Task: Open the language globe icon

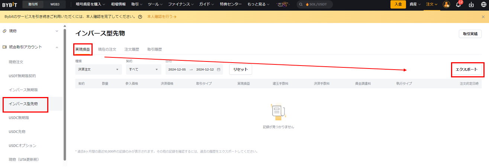Action: point(483,5)
